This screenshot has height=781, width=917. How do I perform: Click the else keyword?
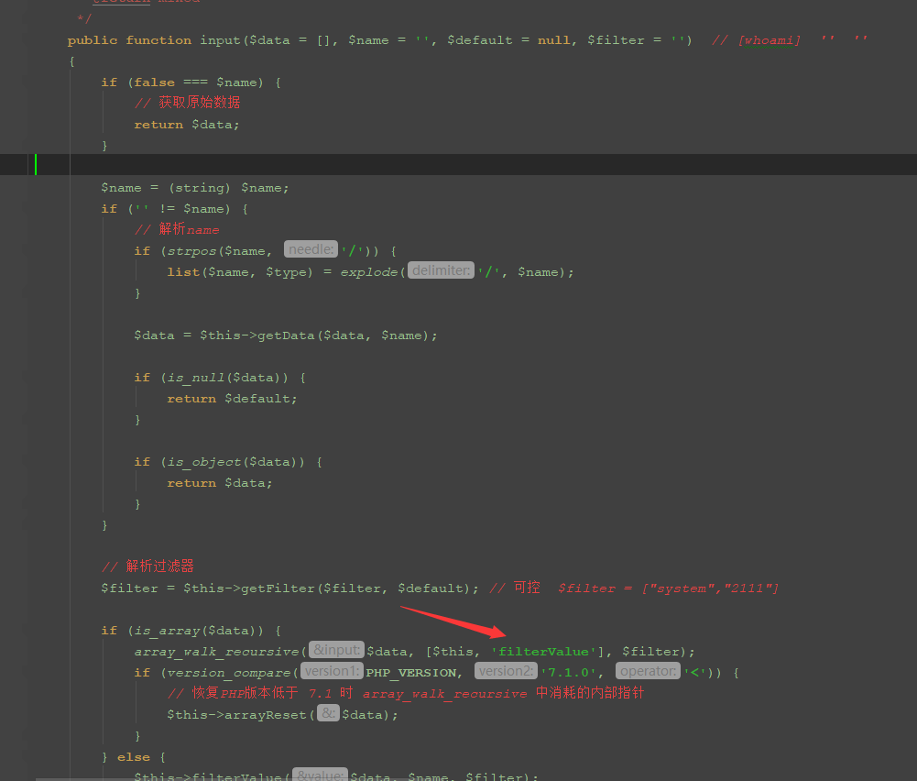(134, 757)
